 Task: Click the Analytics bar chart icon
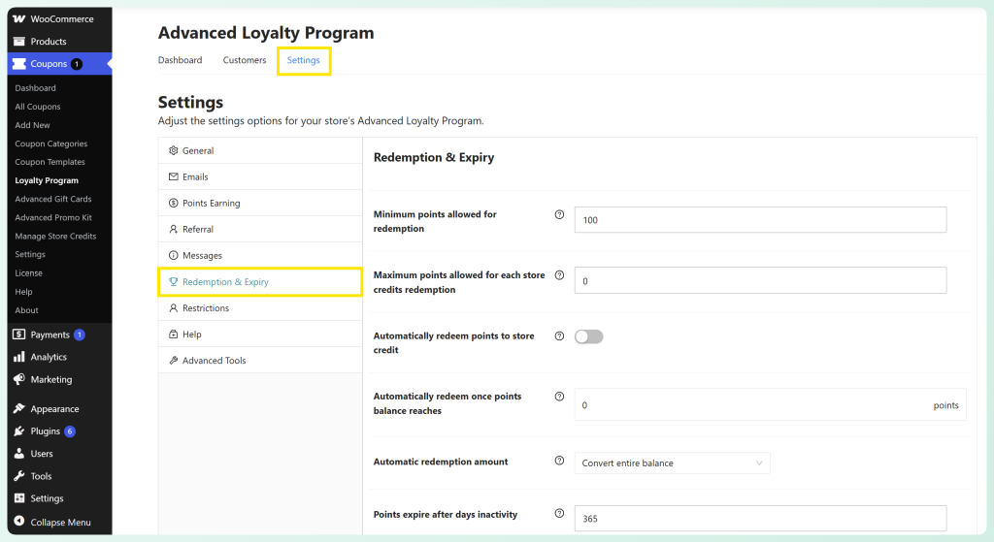(x=19, y=357)
